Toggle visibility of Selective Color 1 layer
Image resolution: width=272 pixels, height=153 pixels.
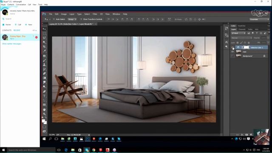[x=232, y=47]
